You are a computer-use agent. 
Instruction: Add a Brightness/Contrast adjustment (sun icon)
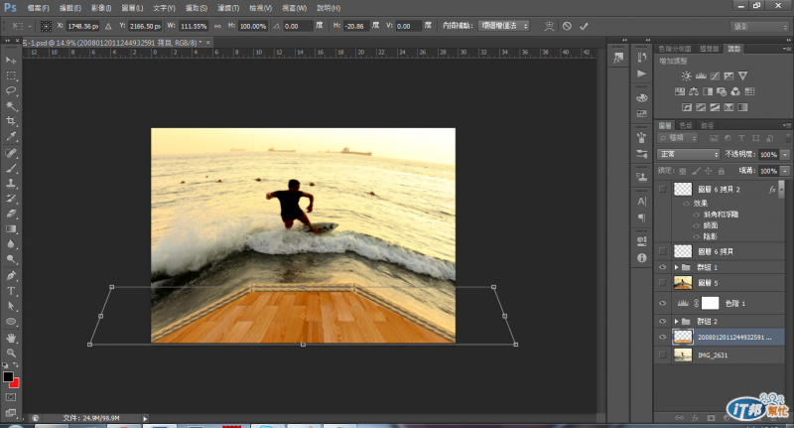[686, 75]
